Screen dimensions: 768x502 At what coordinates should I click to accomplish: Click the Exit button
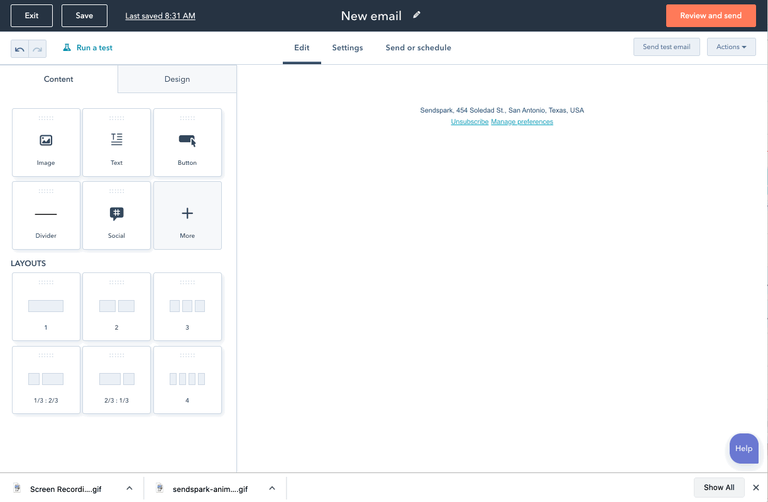coord(31,16)
